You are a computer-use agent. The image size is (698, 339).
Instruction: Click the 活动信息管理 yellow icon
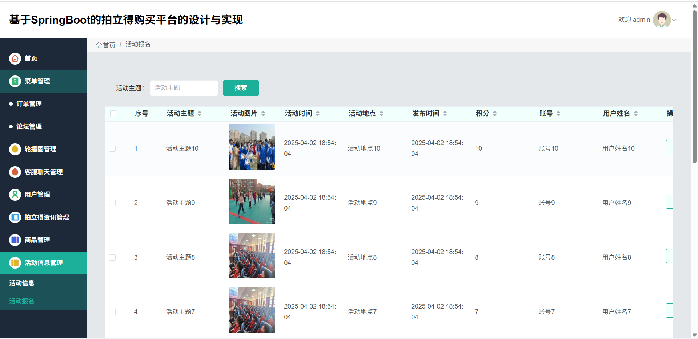[x=15, y=263]
